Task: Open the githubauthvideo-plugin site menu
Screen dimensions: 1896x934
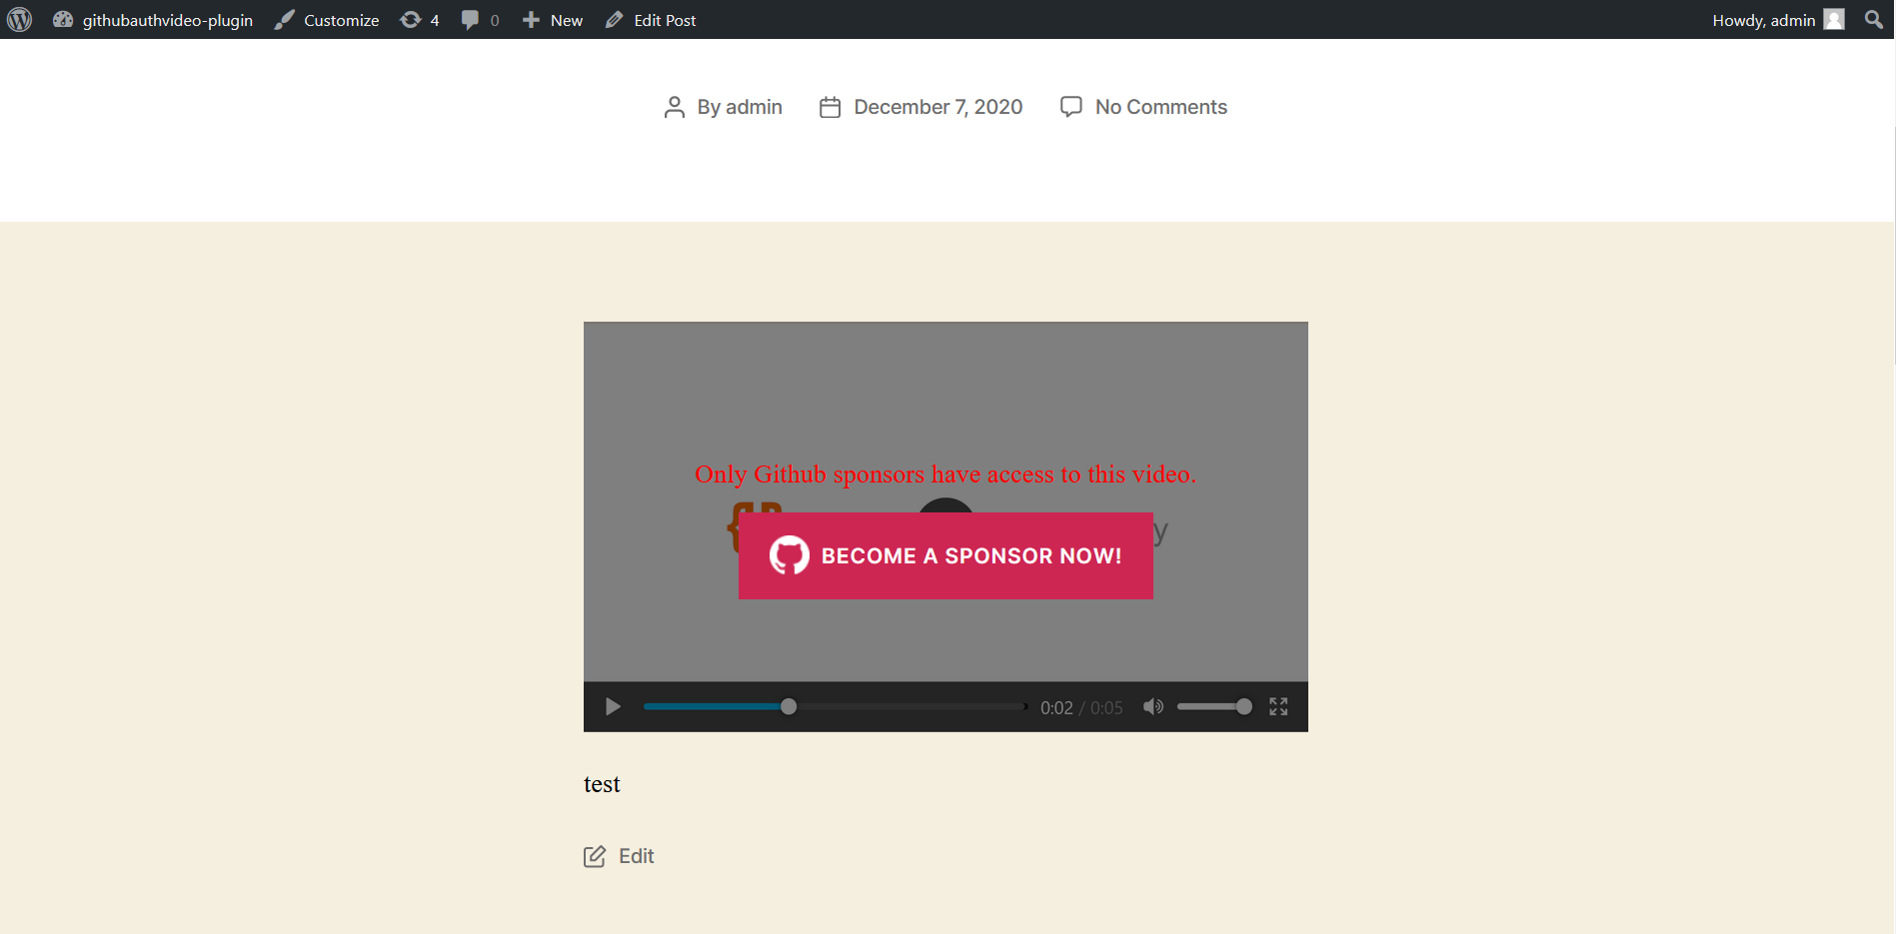Action: [153, 20]
